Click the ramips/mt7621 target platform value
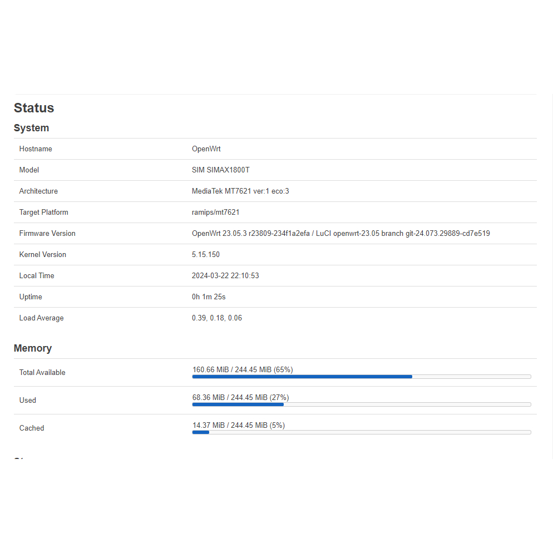The width and height of the screenshot is (553, 553). [215, 213]
